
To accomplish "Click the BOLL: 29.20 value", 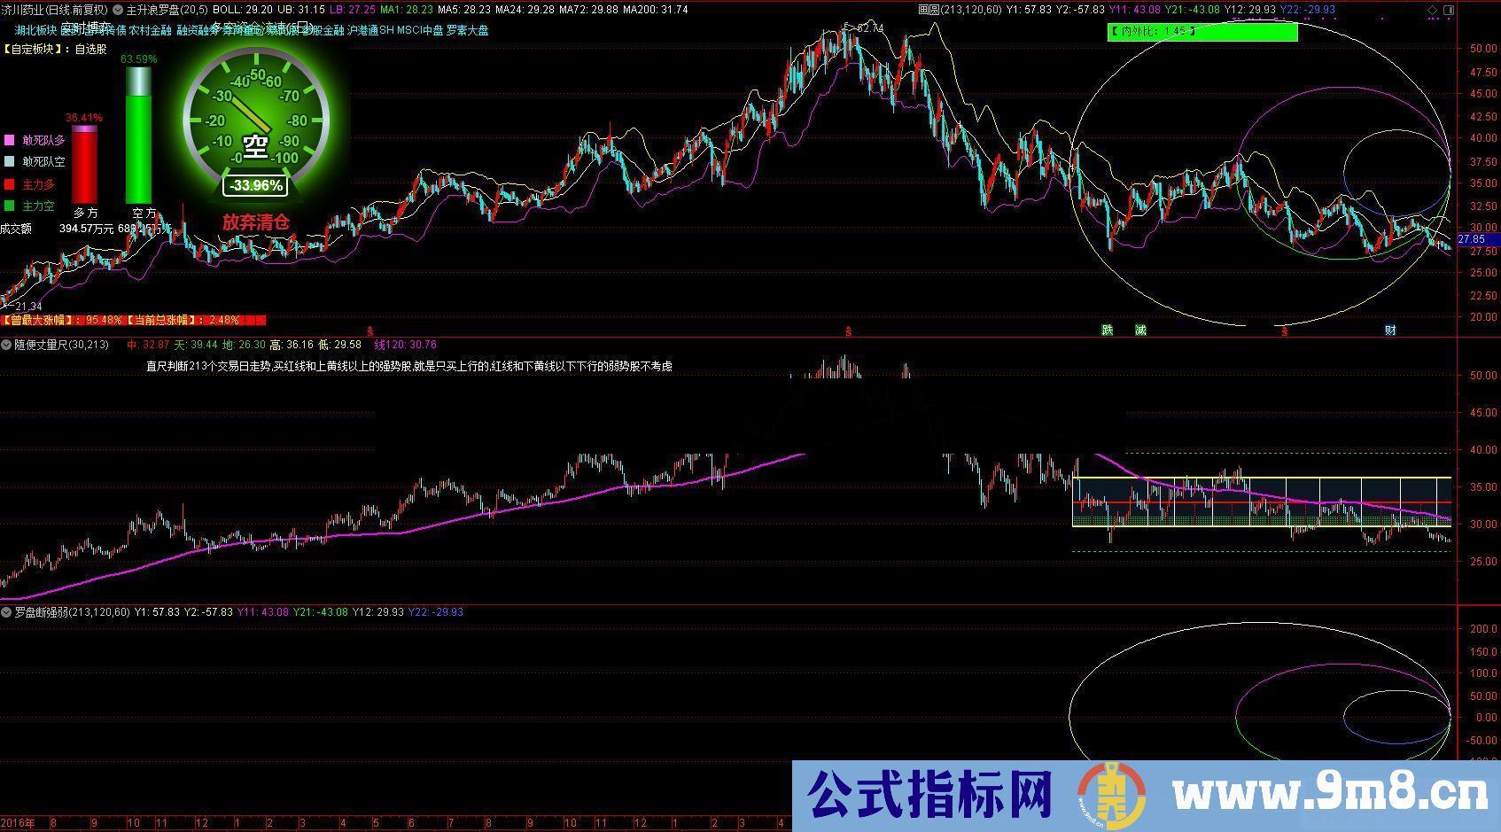I will click(x=244, y=10).
